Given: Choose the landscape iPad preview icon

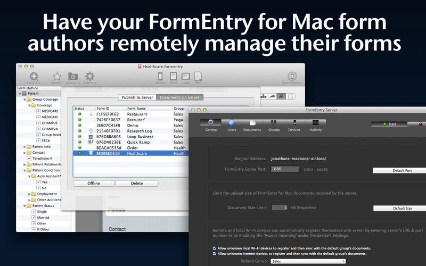Looking at the screenshot, I should [186, 76].
